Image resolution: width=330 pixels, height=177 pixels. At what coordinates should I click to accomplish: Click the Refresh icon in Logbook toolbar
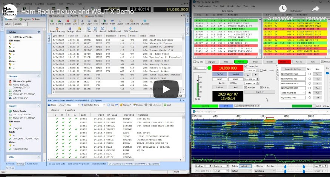(104, 22)
